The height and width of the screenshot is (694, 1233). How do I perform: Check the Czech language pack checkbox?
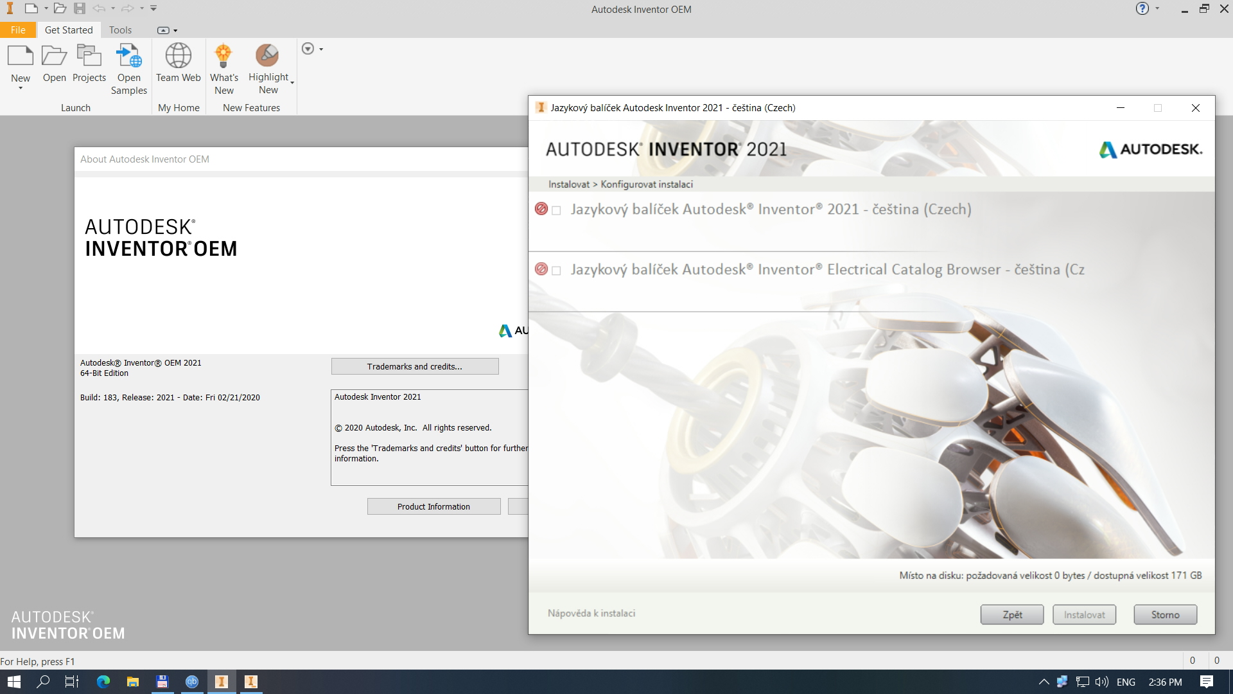[557, 209]
